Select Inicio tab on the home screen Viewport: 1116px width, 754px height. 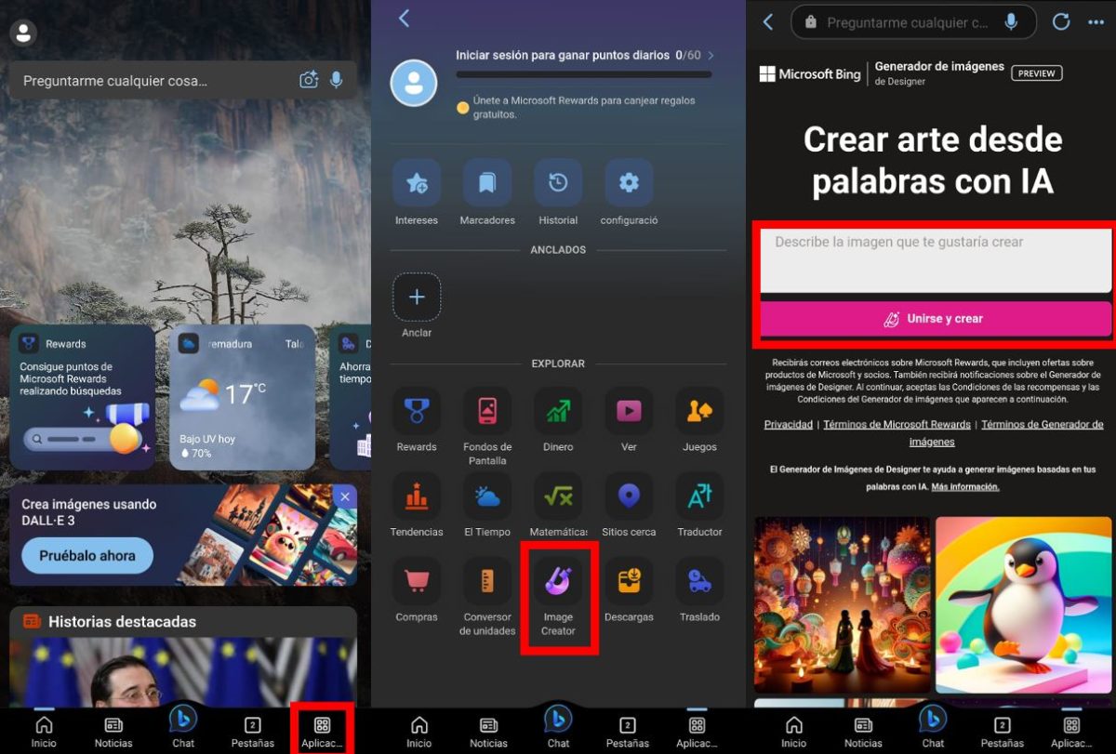click(x=44, y=732)
